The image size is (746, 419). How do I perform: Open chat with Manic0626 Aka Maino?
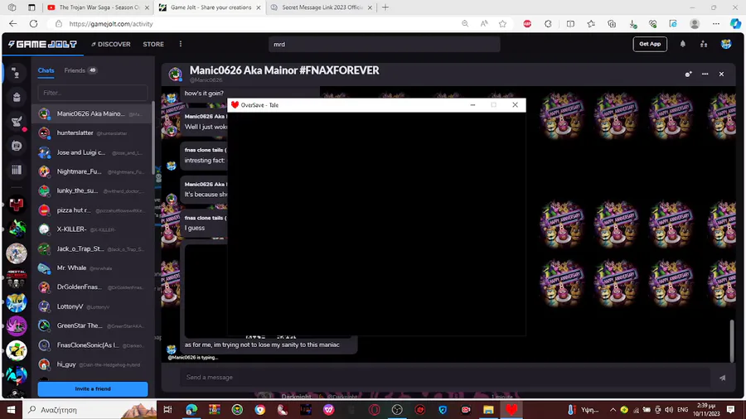tap(92, 114)
